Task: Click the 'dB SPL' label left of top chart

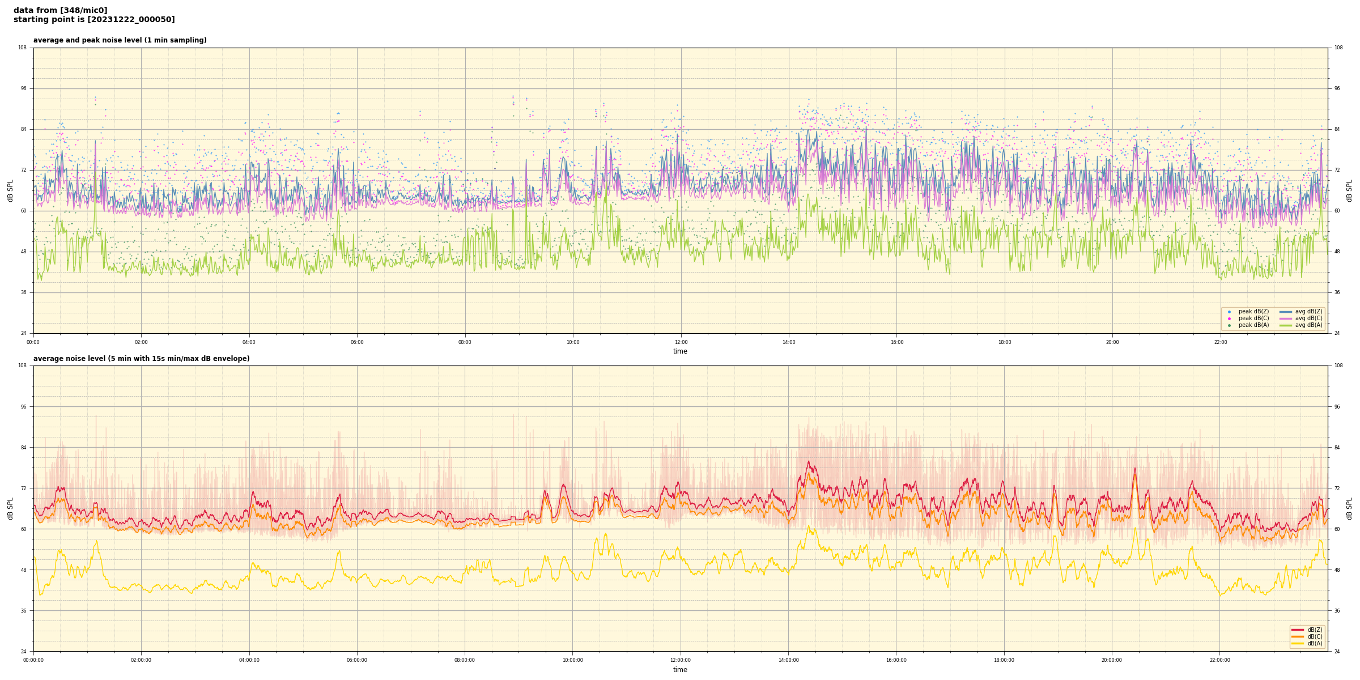Action: coord(10,190)
